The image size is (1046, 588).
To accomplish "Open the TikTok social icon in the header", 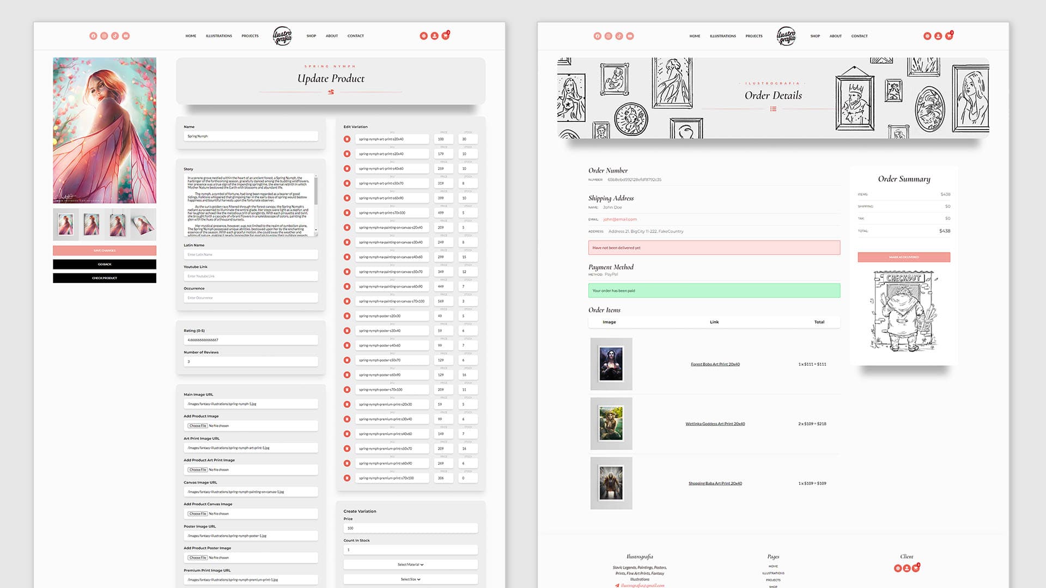I will (115, 35).
